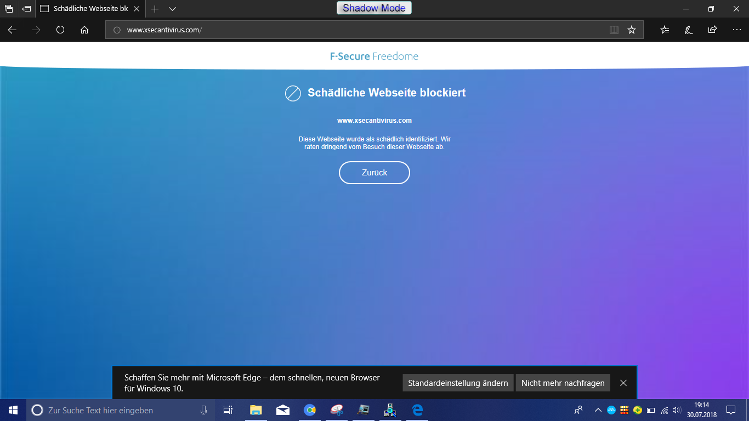Screen dimensions: 749x421
Task: Add notes with the pen icon
Action: [x=689, y=30]
